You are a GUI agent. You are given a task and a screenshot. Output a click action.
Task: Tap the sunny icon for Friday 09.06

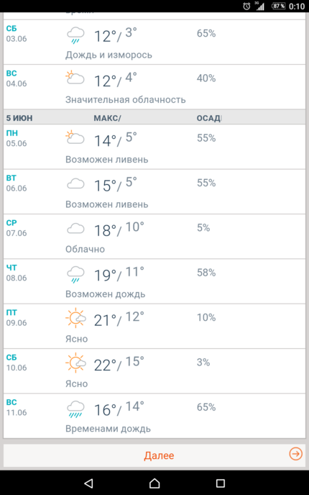tap(75, 317)
